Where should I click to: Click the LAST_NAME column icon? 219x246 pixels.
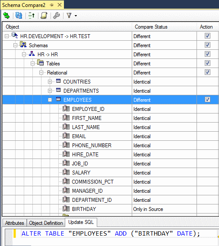coord(66,126)
